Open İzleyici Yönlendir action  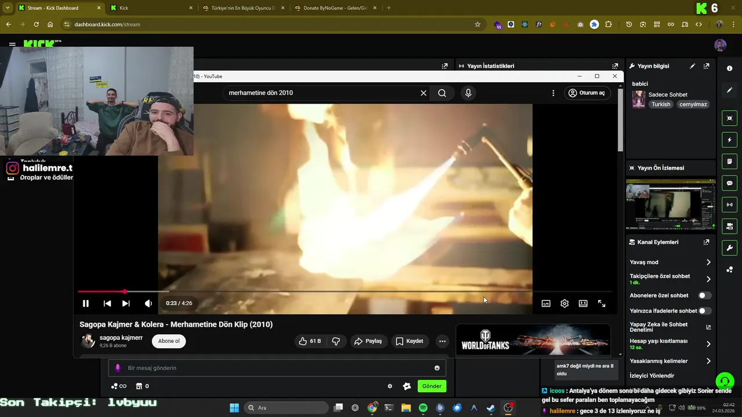point(652,376)
